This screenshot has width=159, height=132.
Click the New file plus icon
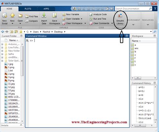tap(12, 15)
